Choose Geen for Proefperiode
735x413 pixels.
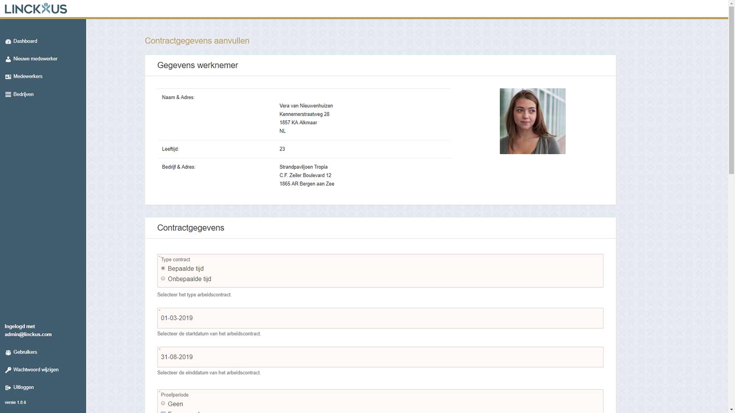(163, 403)
